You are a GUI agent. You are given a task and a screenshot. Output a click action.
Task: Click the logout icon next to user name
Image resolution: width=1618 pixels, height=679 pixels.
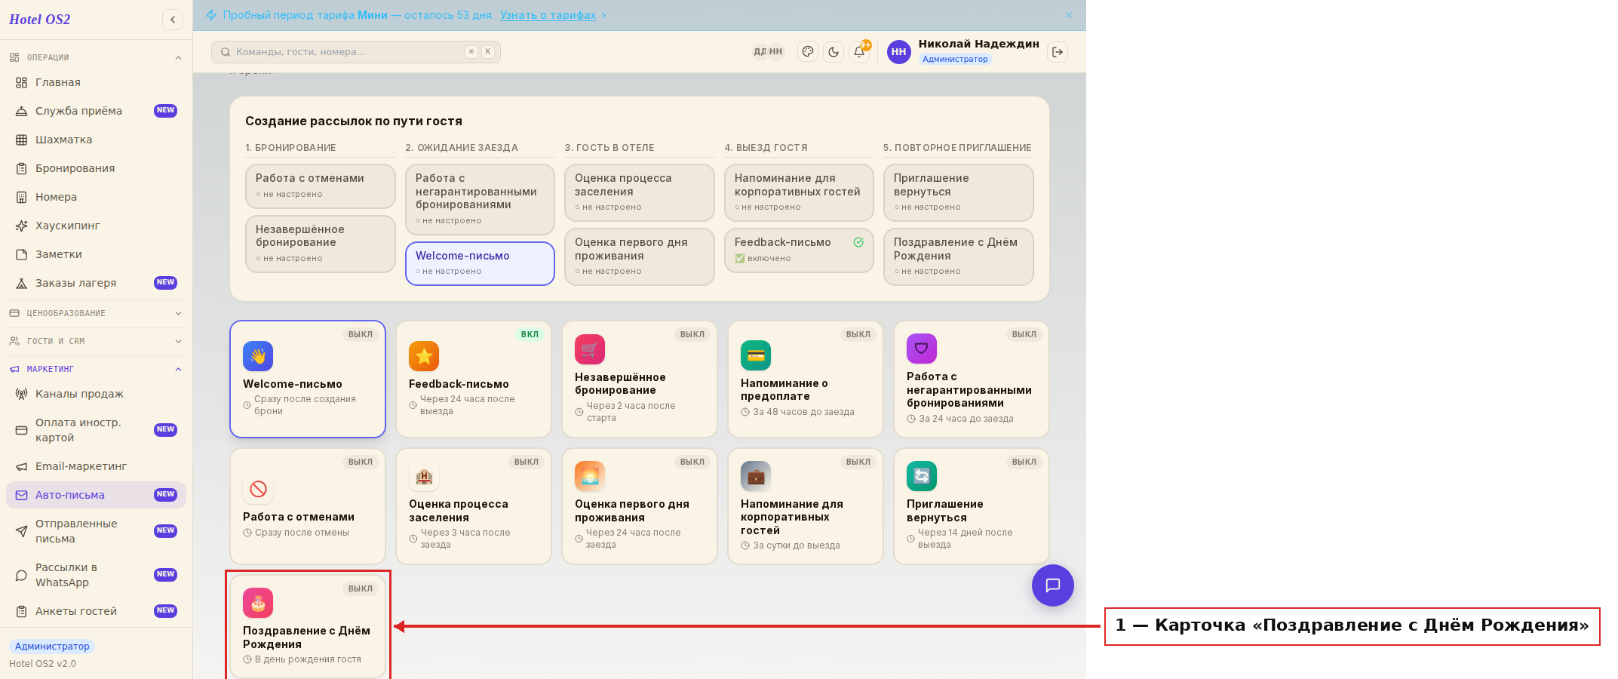(1058, 52)
